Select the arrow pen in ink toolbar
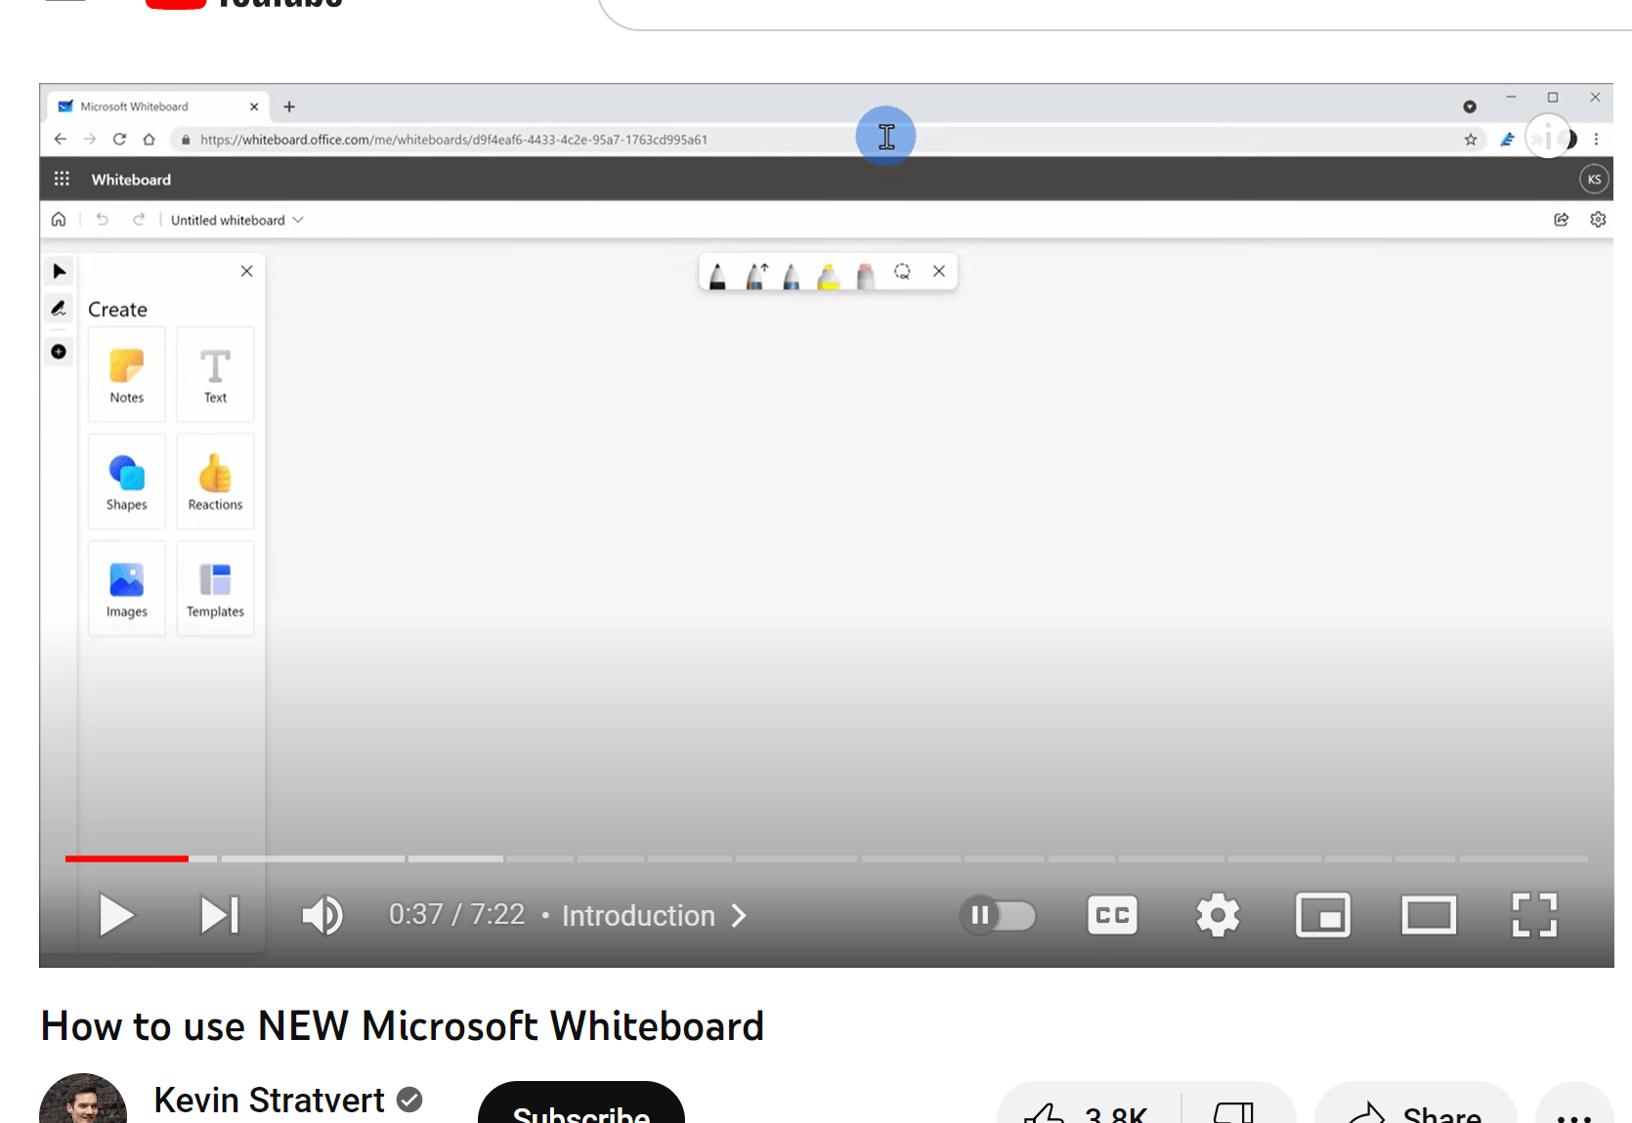 click(x=756, y=275)
